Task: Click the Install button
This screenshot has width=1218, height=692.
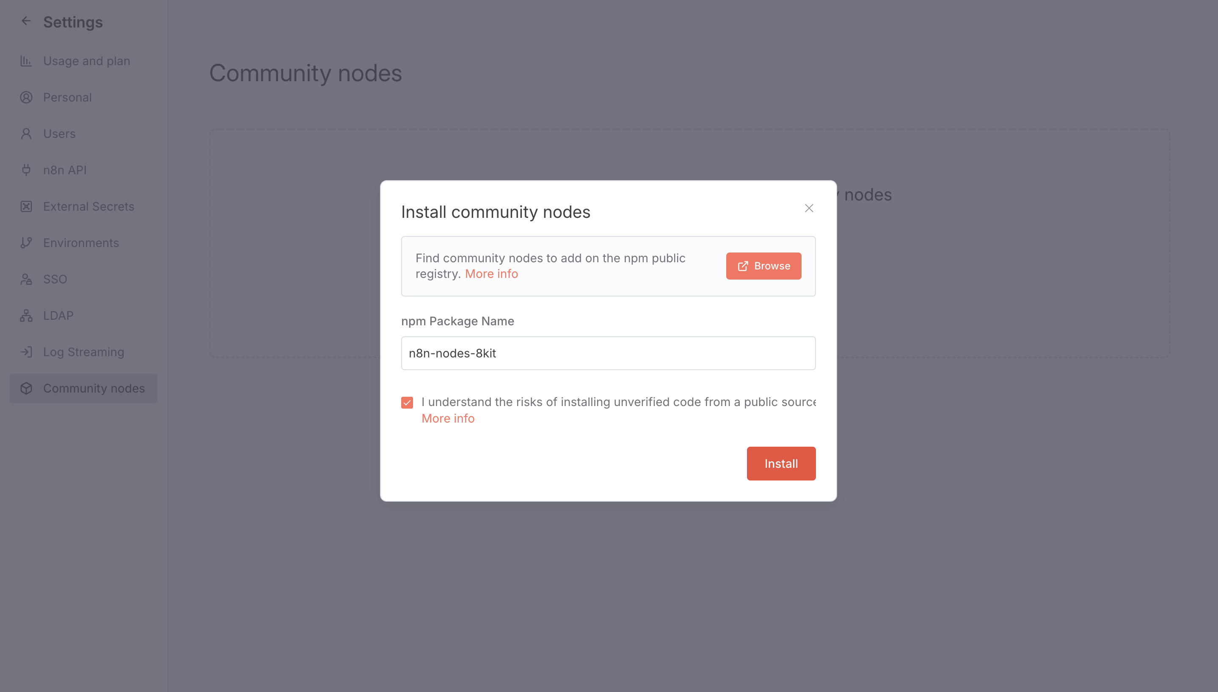Action: coord(781,464)
